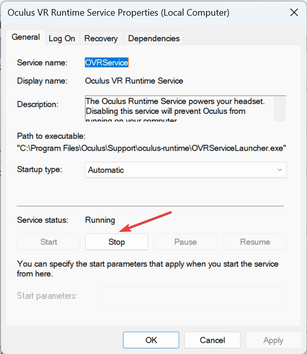Click the dialog title bar text

click(118, 13)
